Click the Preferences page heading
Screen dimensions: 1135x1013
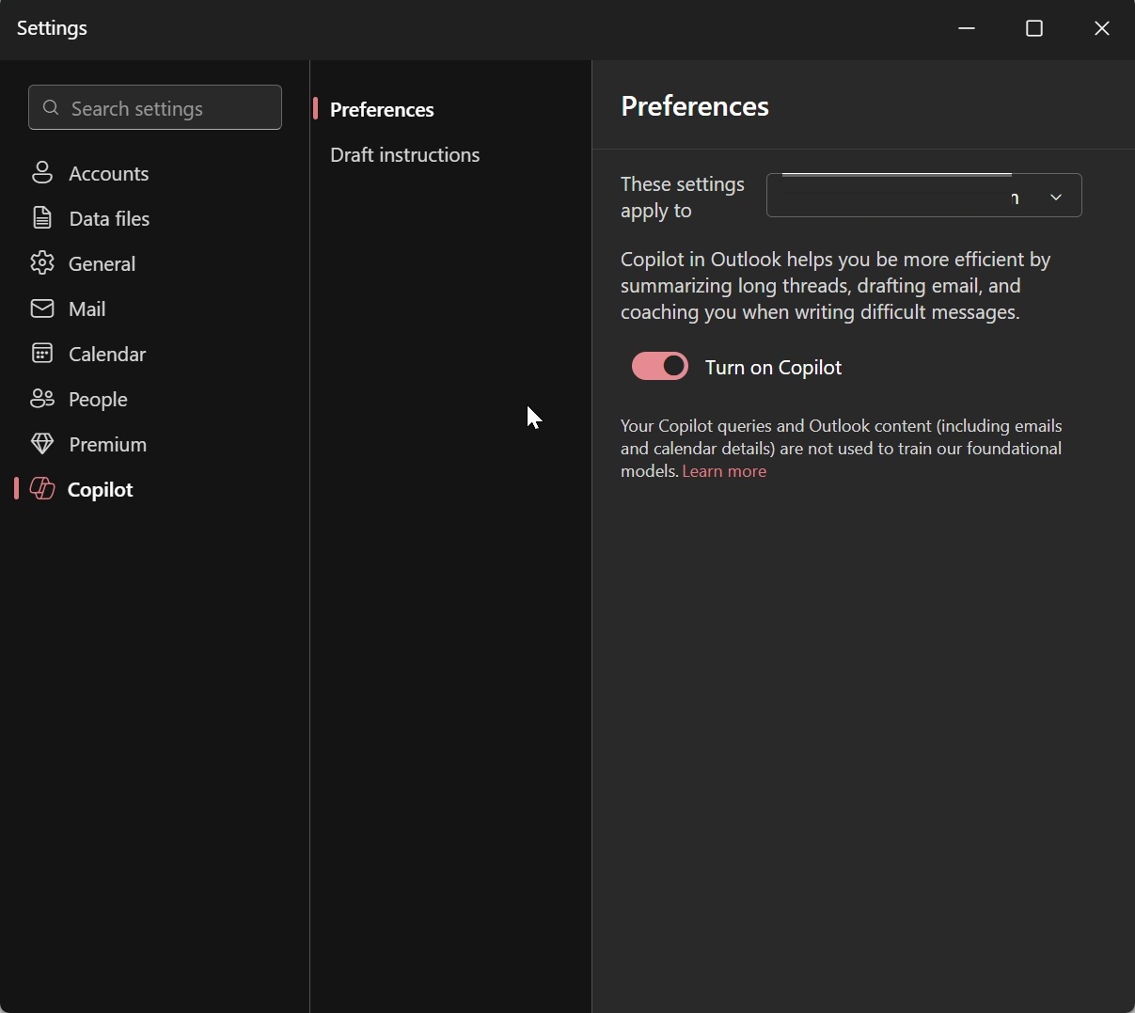696,106
